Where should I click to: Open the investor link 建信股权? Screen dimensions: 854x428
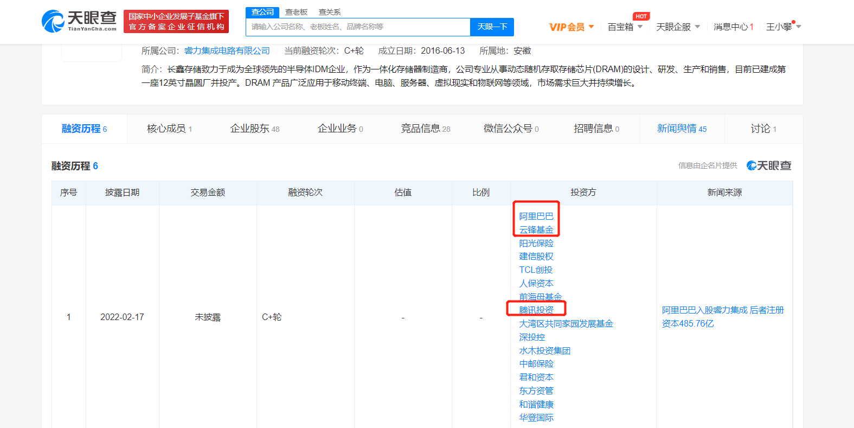(x=536, y=256)
